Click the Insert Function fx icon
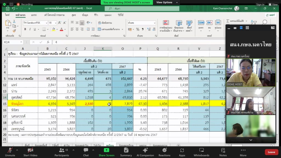Image resolution: width=281 pixels, height=158 pixels. [48, 42]
